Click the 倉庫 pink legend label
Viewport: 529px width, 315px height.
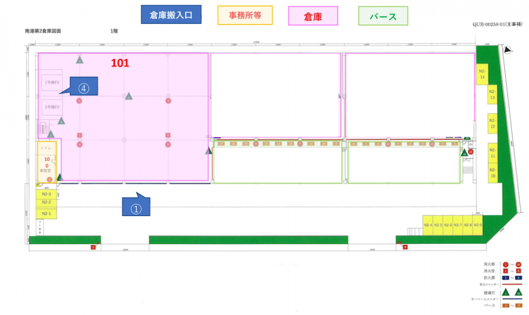(314, 16)
